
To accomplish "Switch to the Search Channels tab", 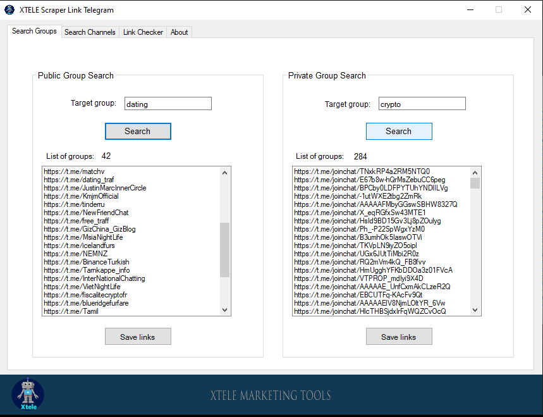I will (x=90, y=32).
